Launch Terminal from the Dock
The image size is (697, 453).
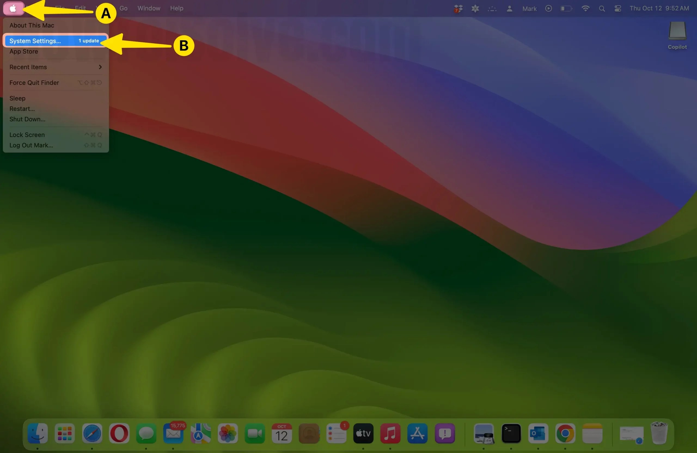[511, 434]
